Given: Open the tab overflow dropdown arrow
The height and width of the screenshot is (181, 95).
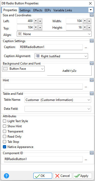Looking at the screenshot, I should [x=91, y=10].
